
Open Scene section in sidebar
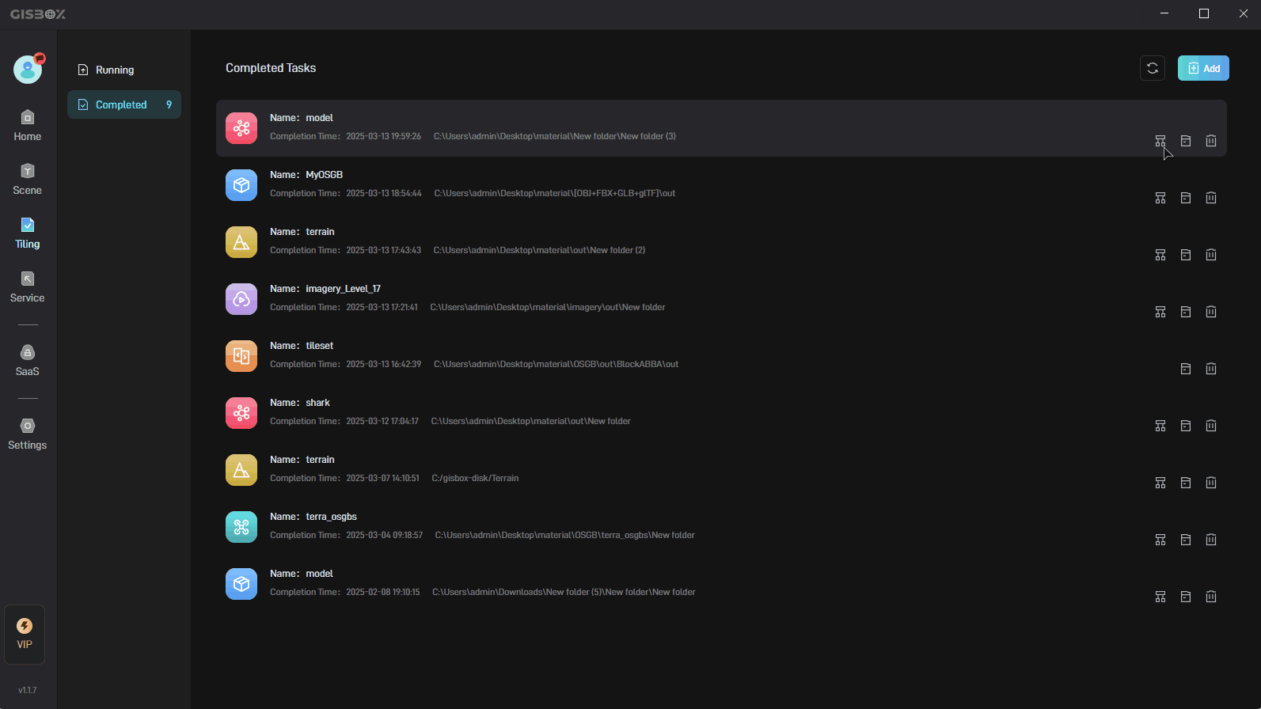click(28, 180)
